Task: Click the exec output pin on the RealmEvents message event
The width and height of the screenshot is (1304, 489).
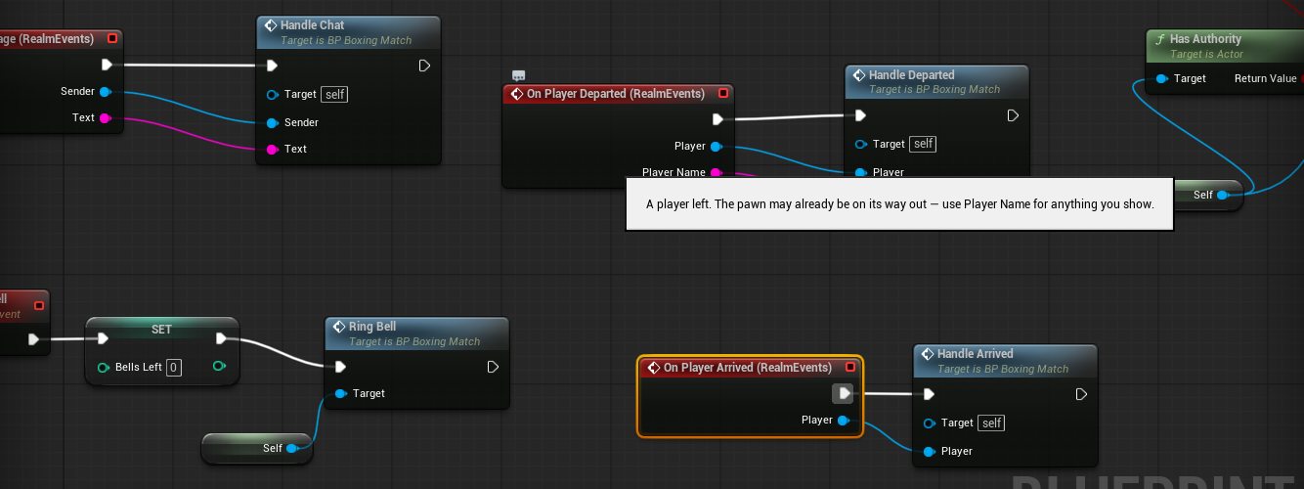Action: pyautogui.click(x=107, y=66)
